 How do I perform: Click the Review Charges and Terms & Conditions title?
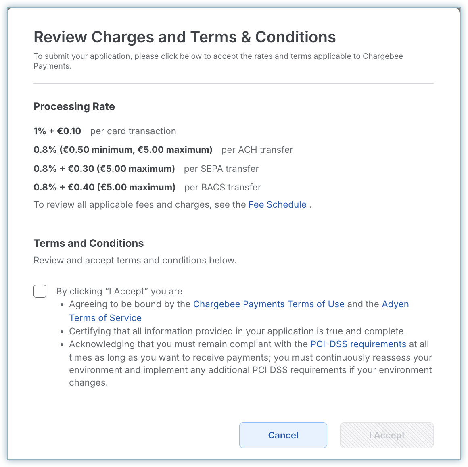click(x=184, y=37)
